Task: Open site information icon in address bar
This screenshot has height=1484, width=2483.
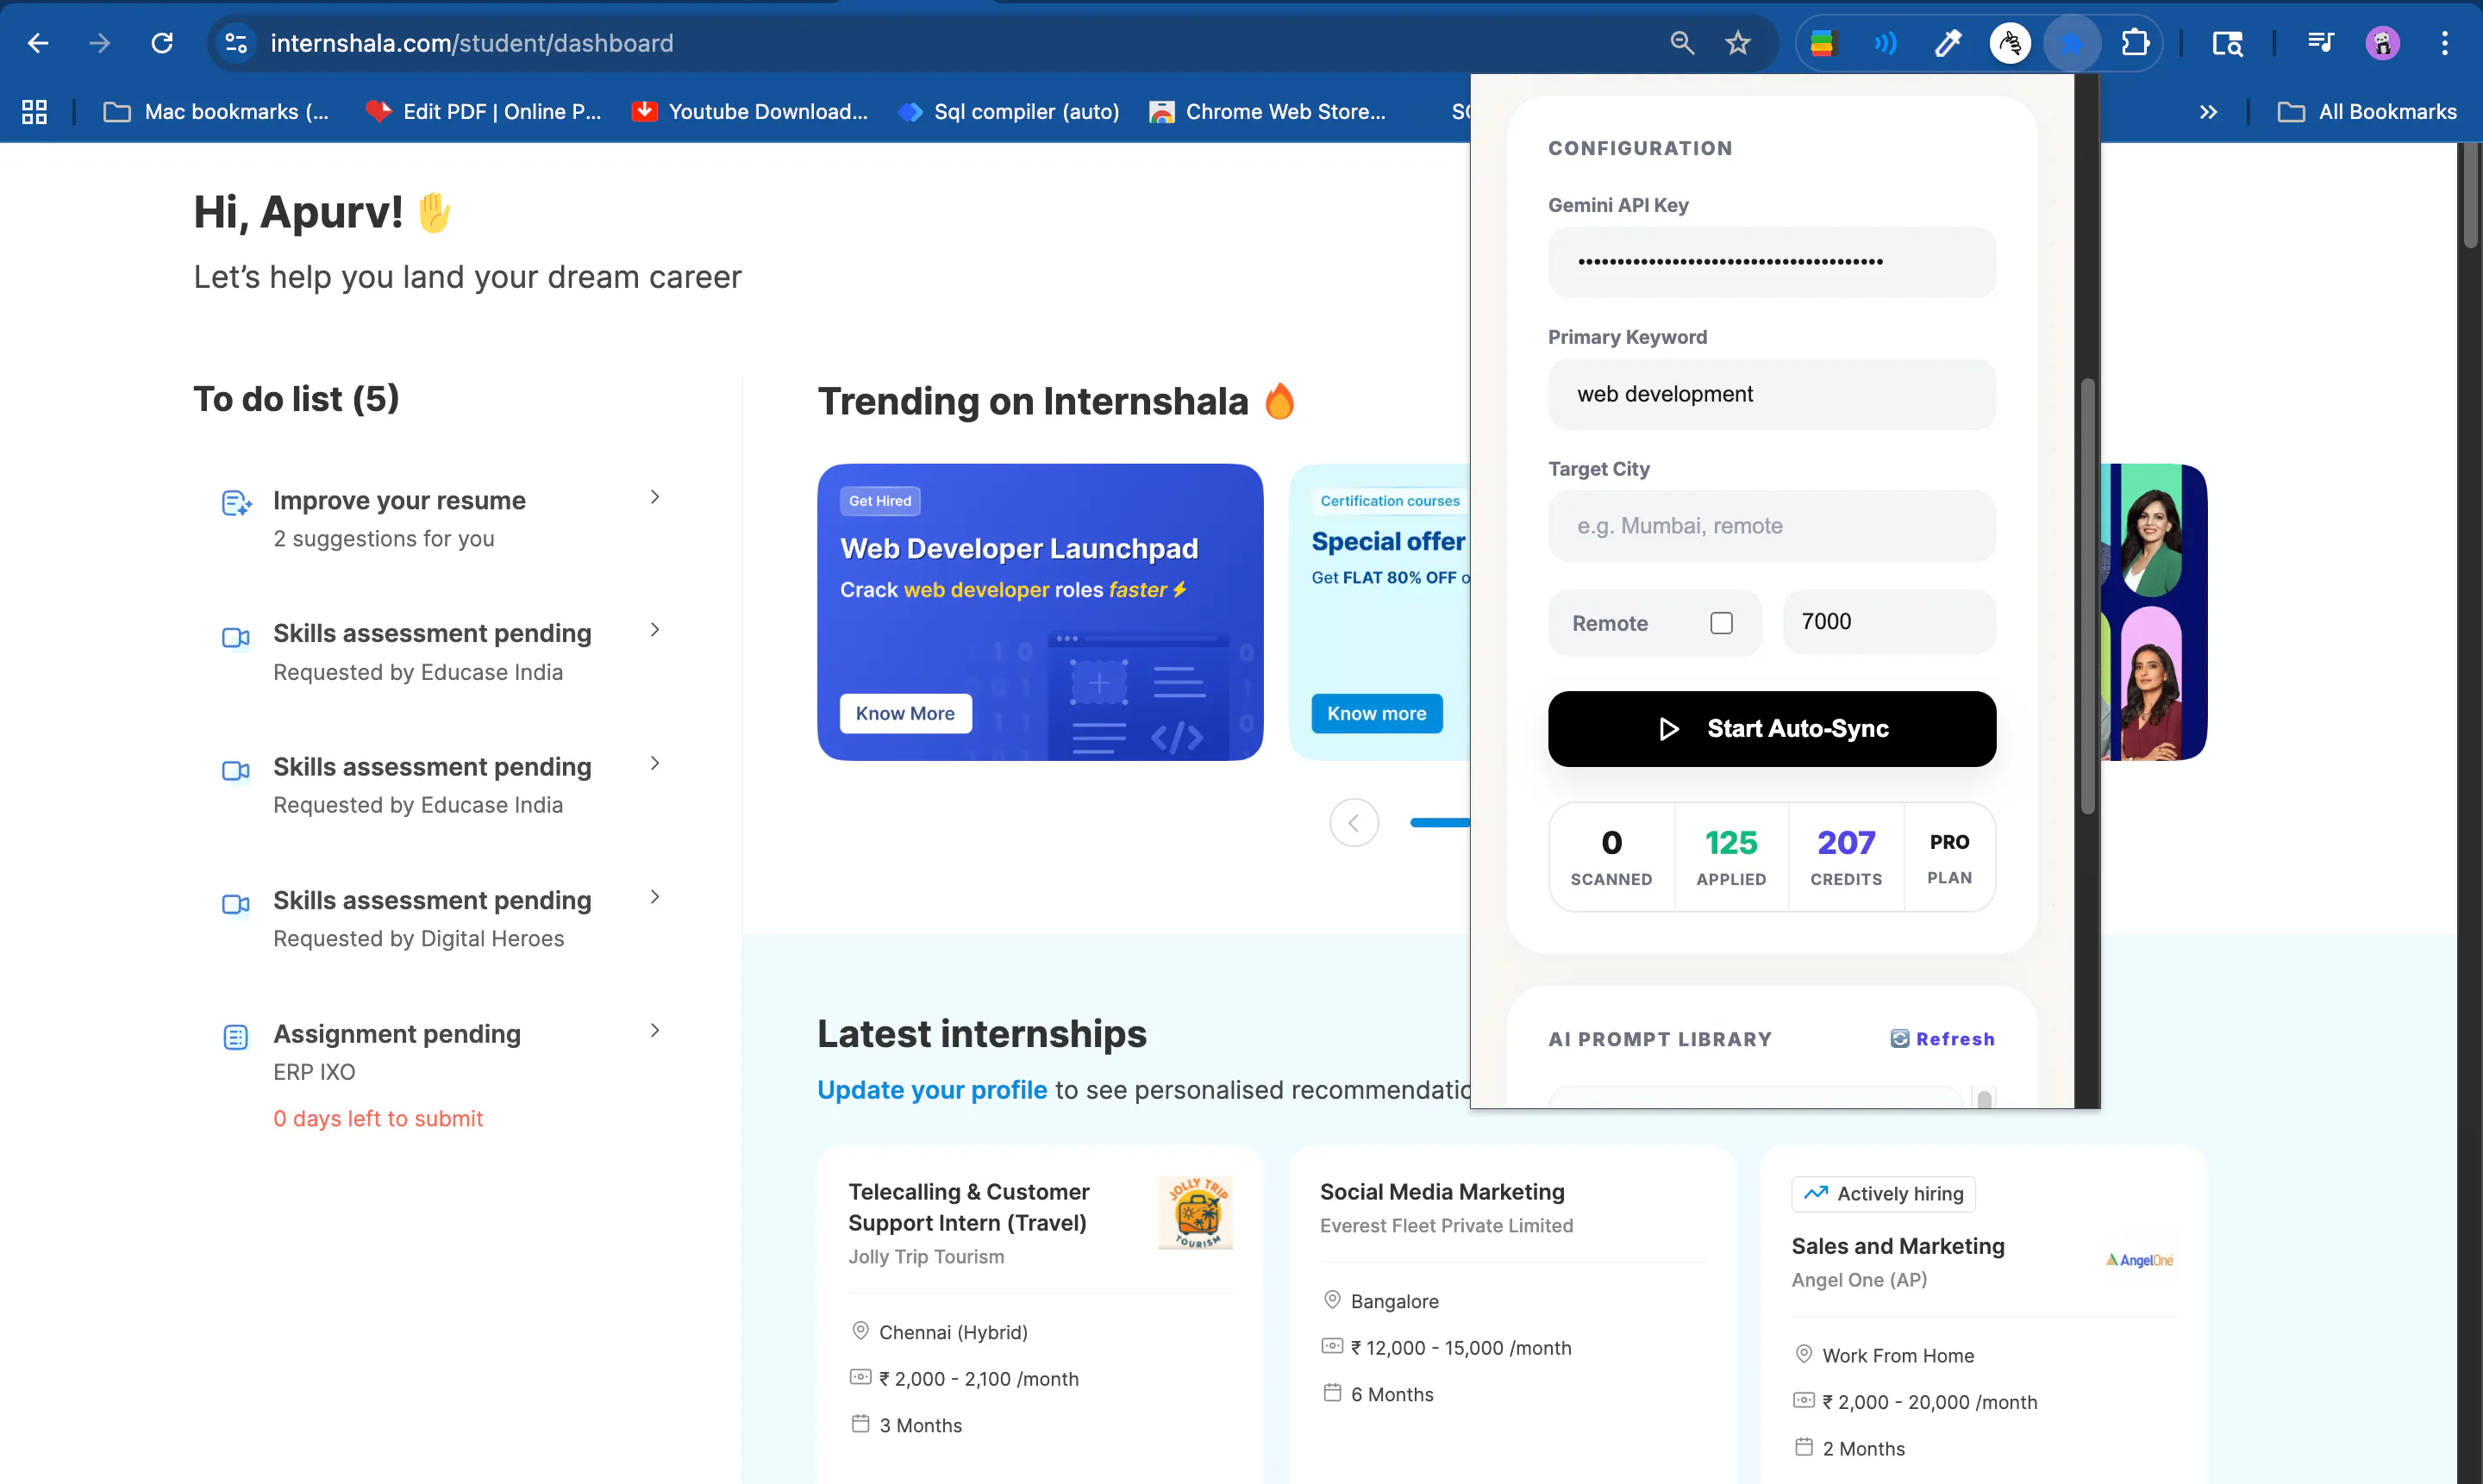Action: [x=236, y=43]
